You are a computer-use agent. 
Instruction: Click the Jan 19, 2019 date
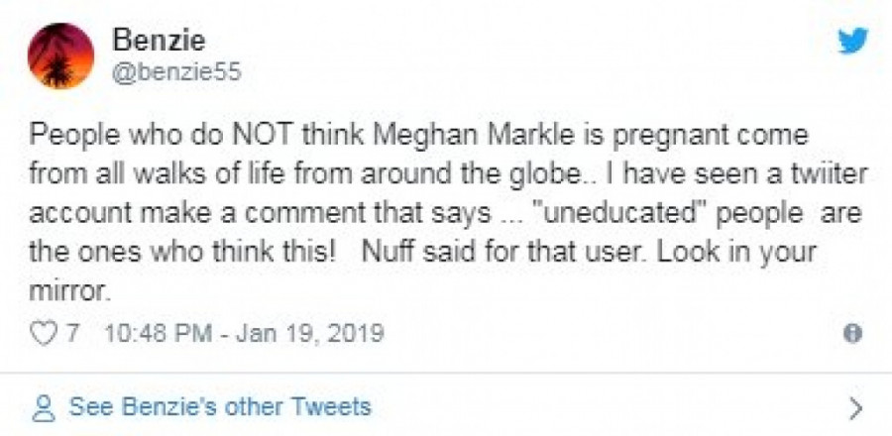pyautogui.click(x=318, y=334)
